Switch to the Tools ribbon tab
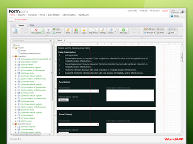This screenshot has height=144, width=193. coord(32,25)
